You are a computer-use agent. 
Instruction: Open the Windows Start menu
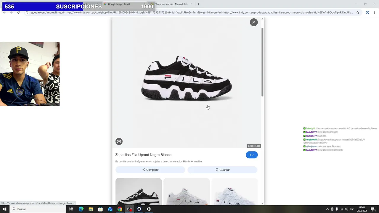pyautogui.click(x=5, y=209)
